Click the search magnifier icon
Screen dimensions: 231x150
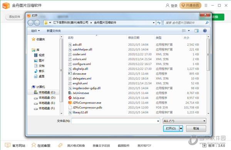click(207, 23)
